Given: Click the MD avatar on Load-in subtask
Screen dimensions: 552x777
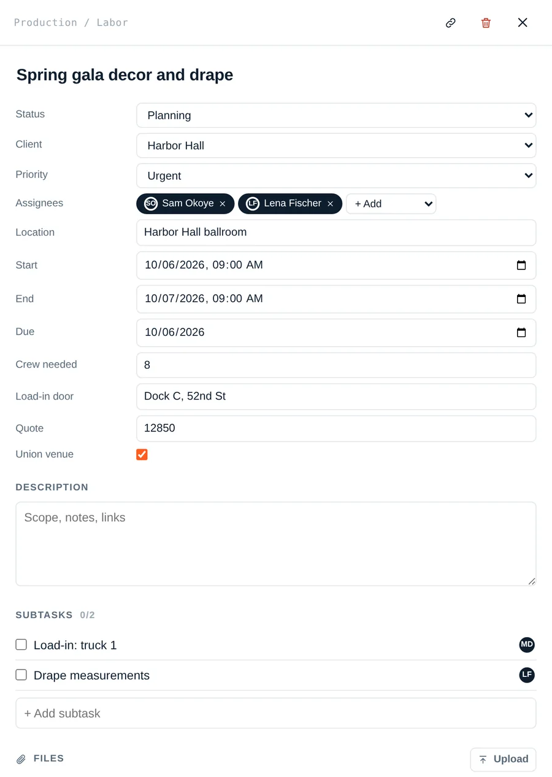Looking at the screenshot, I should coord(527,644).
